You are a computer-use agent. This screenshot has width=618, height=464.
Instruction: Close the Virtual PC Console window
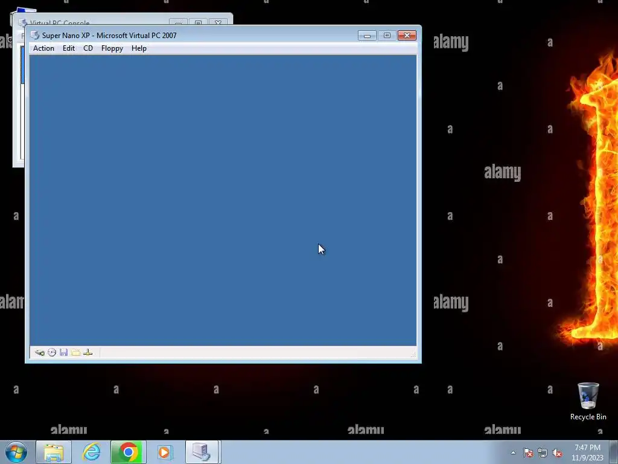coord(218,22)
